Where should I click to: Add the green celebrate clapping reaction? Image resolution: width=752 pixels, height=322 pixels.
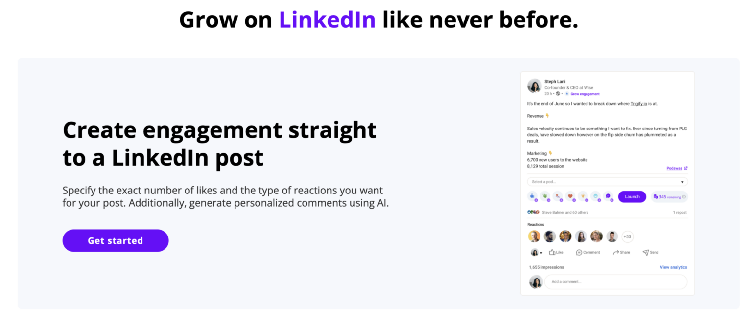pos(545,196)
